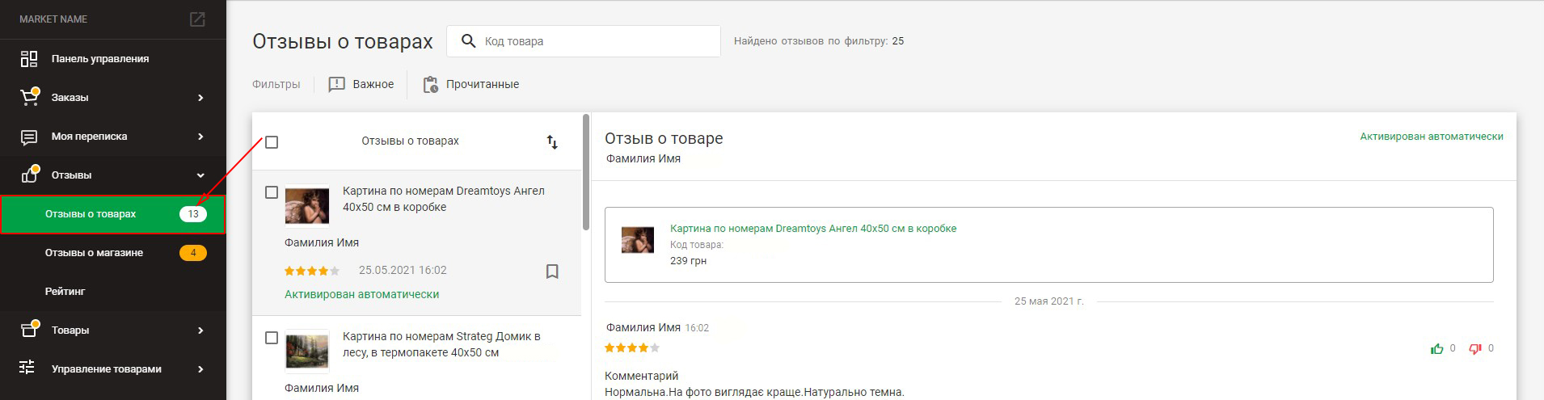This screenshot has width=1544, height=400.
Task: Click the four-star rating in the Dreamtoys list item
Action: pos(312,271)
